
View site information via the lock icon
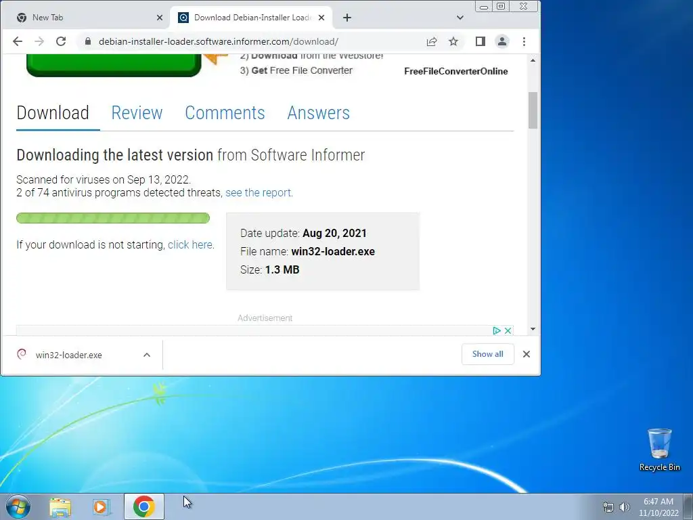click(87, 41)
